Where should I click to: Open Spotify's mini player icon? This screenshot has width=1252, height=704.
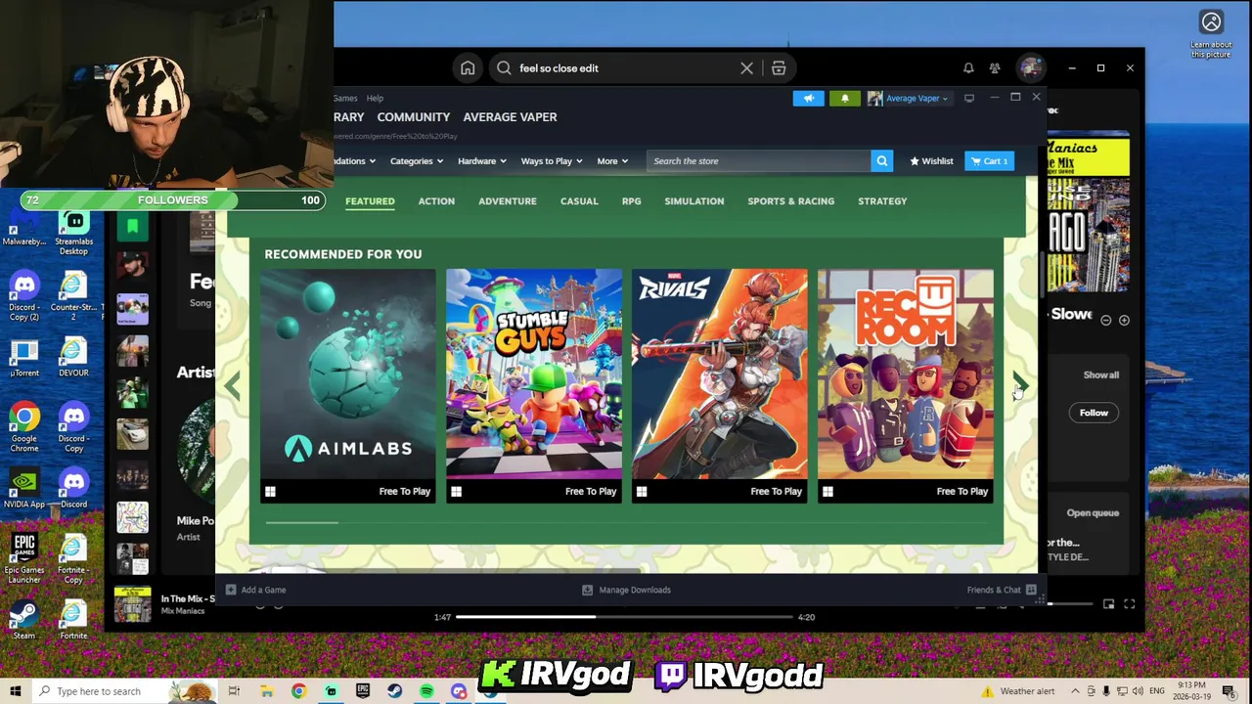1108,604
